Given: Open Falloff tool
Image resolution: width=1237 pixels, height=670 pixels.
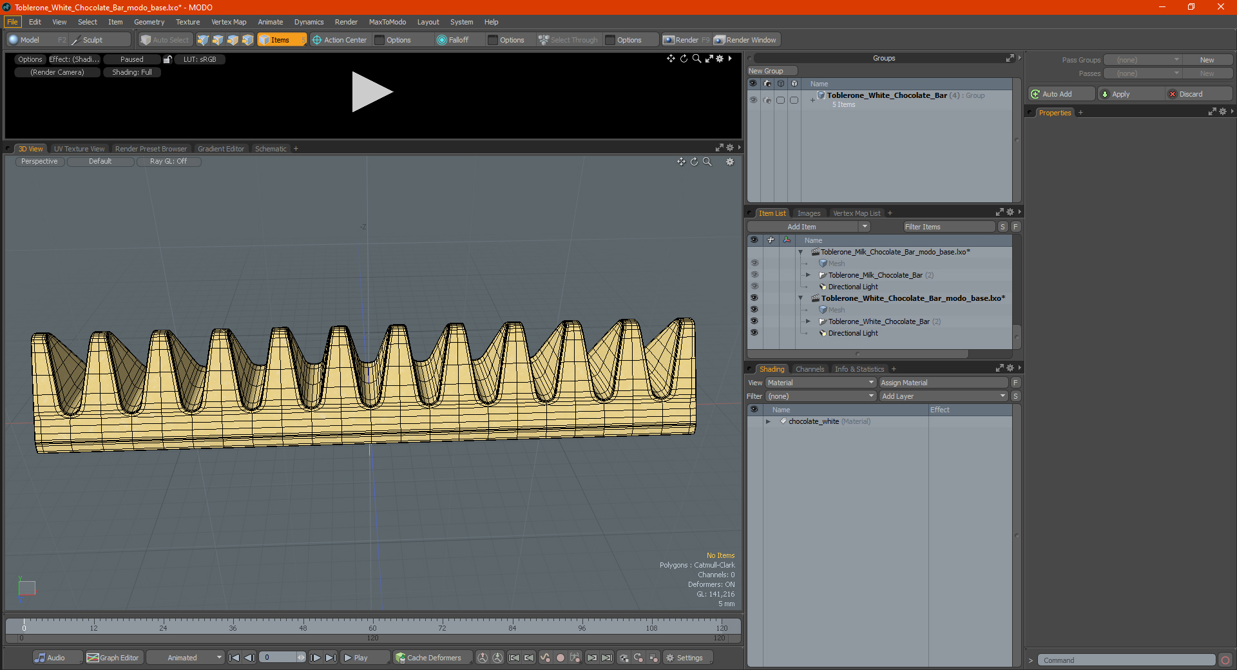Looking at the screenshot, I should [x=453, y=40].
